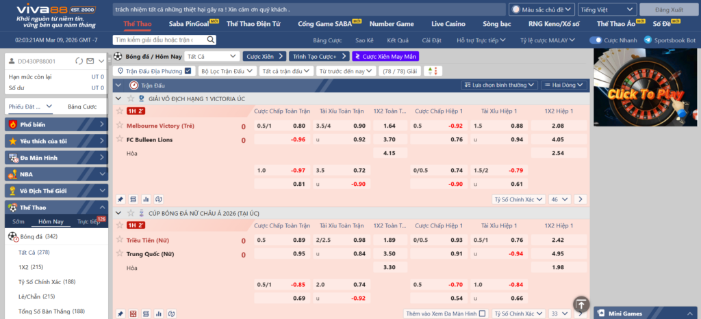This screenshot has height=319, width=701.
Task: Click the Cược Xiên May Mắn button
Action: tap(385, 57)
